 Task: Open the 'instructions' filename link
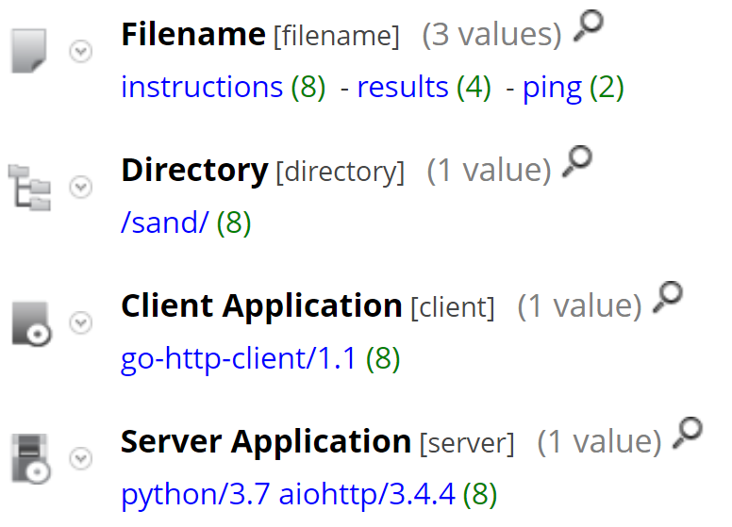202,88
